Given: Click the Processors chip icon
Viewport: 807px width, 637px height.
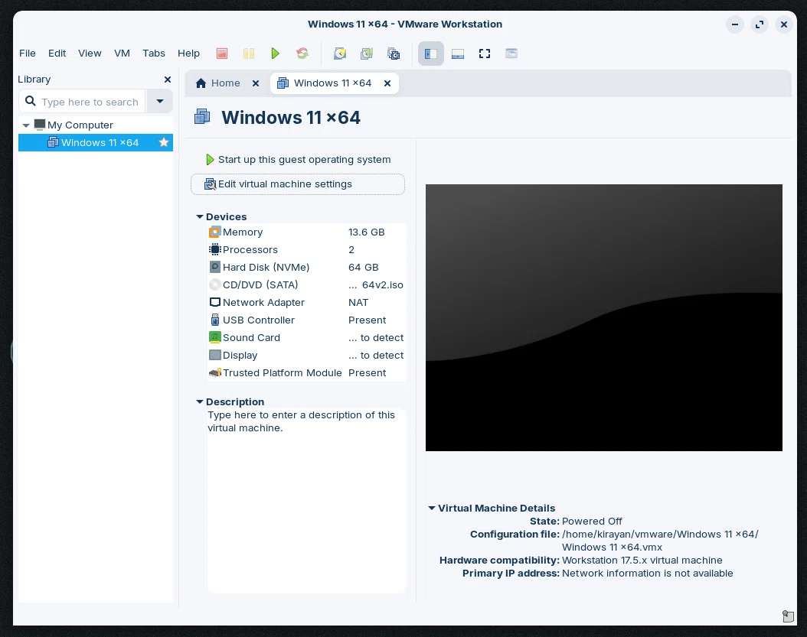Looking at the screenshot, I should coord(214,249).
